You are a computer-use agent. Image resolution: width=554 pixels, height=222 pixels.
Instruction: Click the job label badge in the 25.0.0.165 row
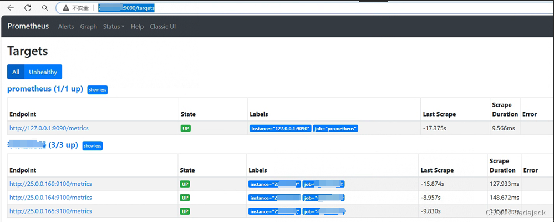323,211
